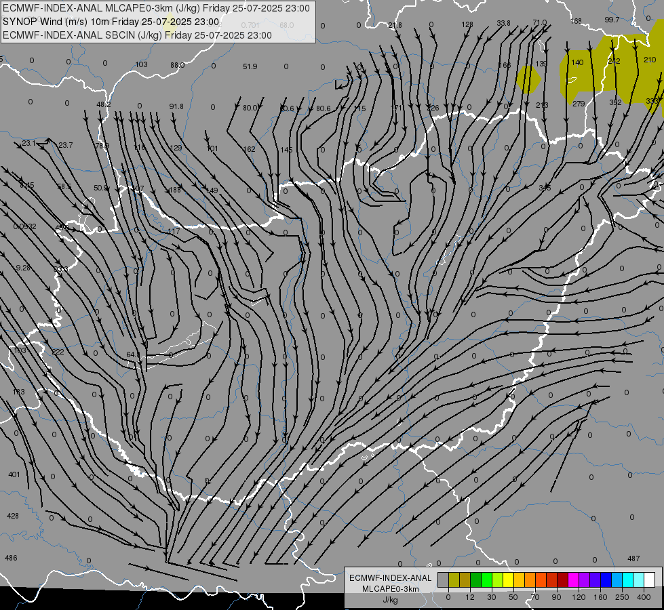Click the map value 486
This screenshot has height=610, width=664.
(11, 558)
